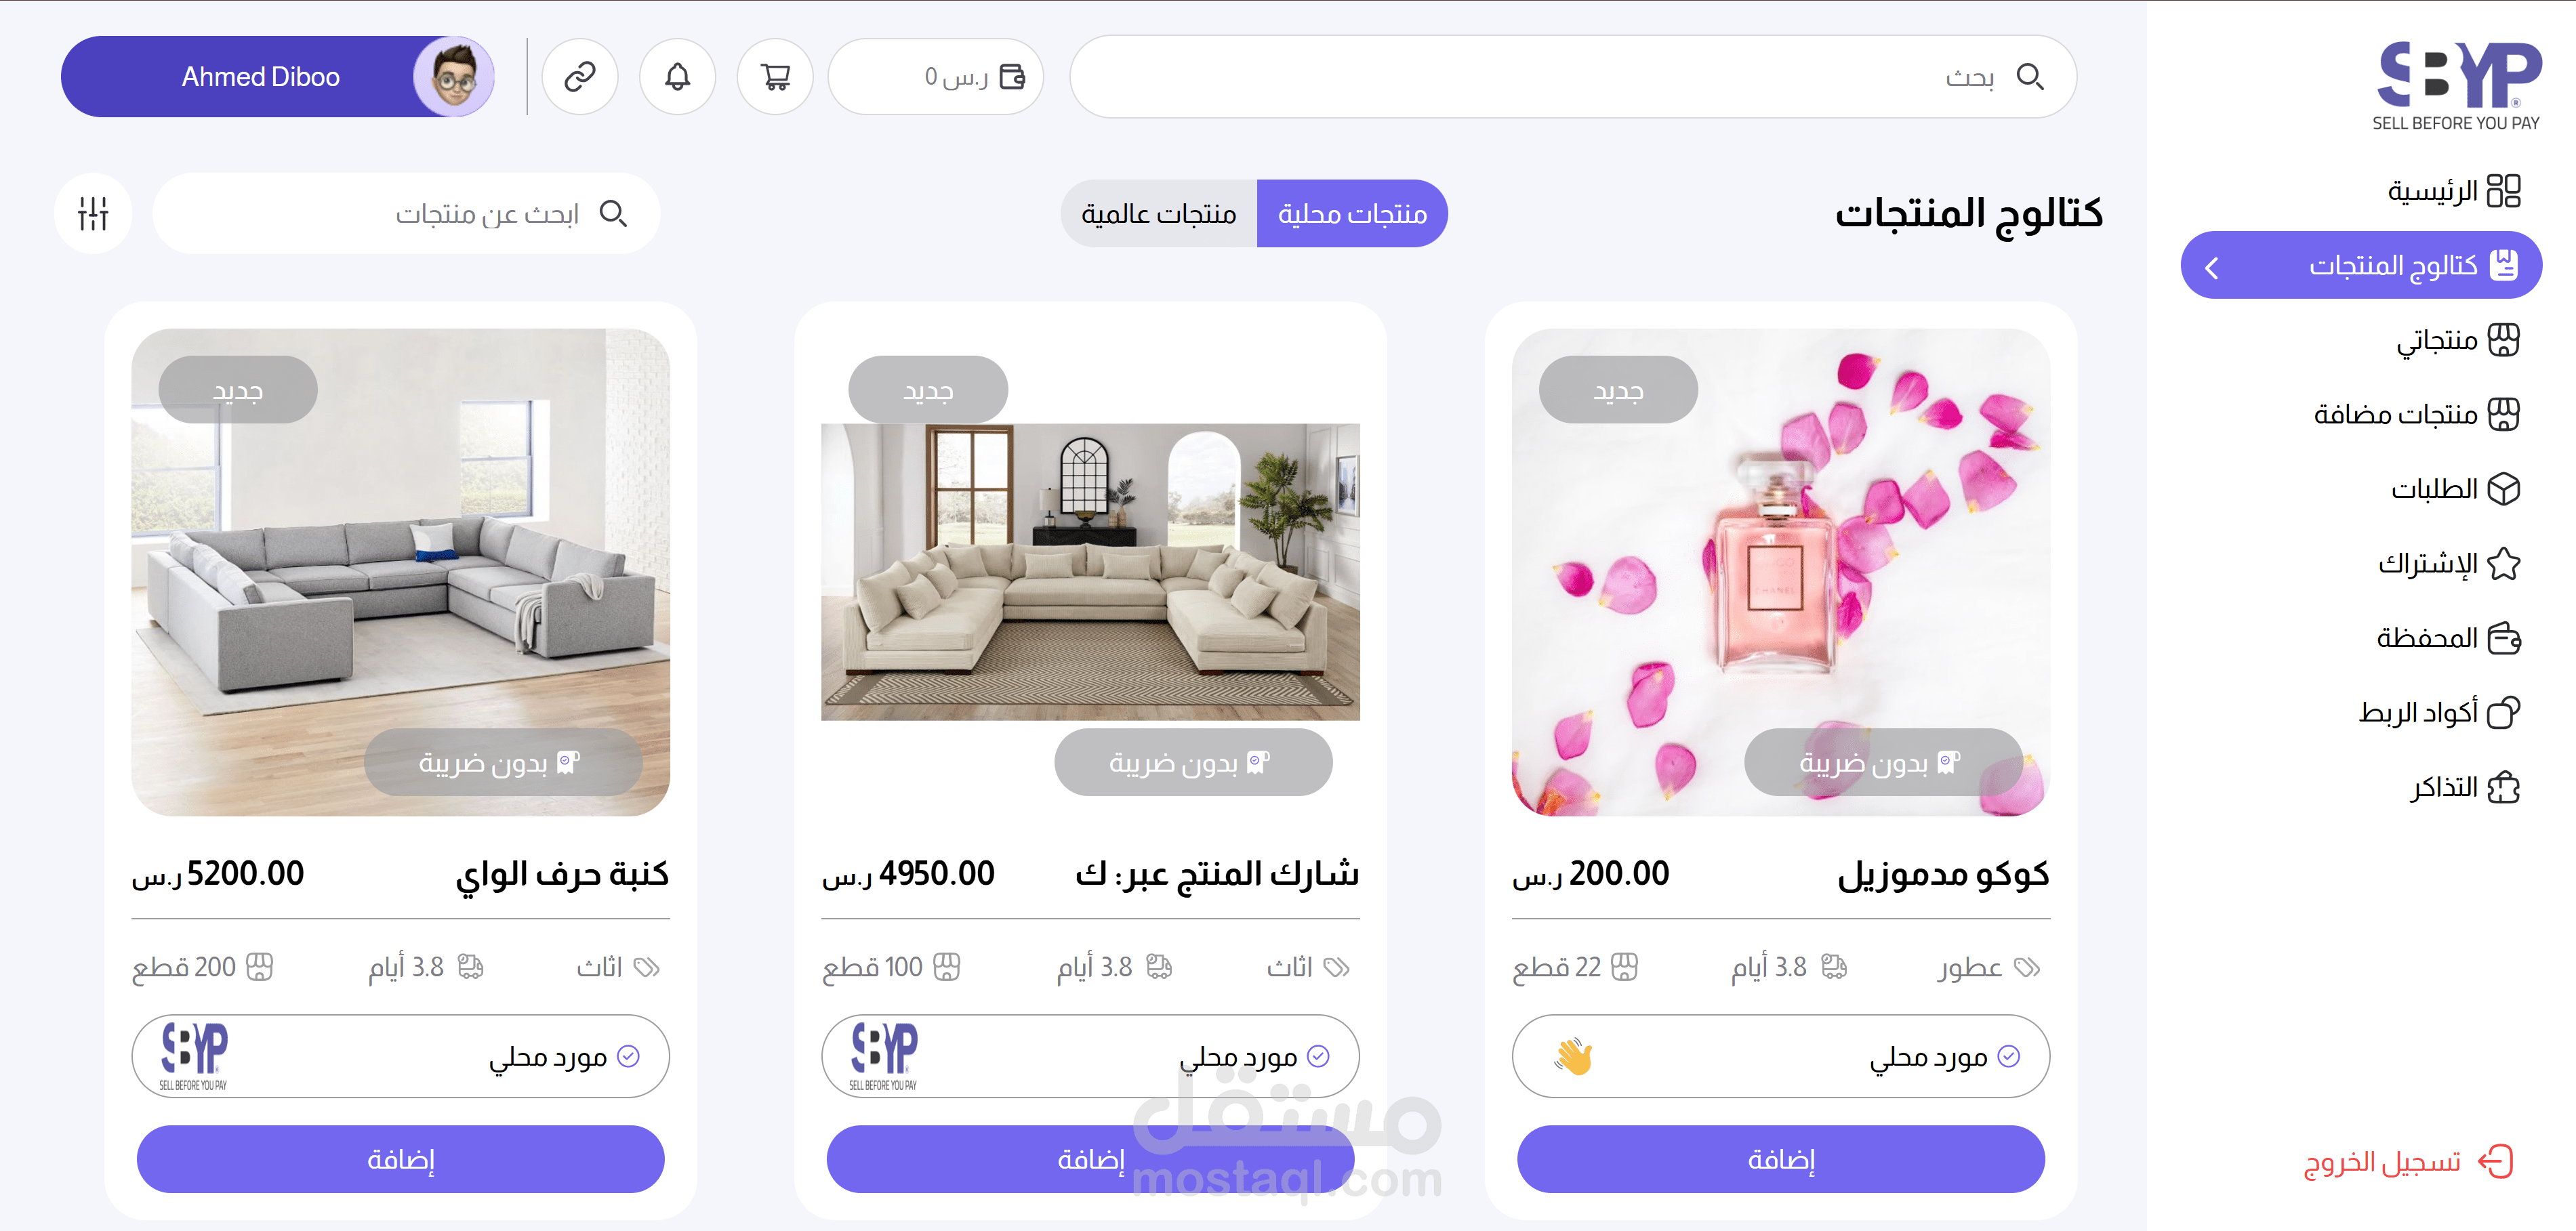Viewport: 2576px width, 1231px height.
Task: Click Ahmed Diboo profile avatar
Action: [454, 77]
